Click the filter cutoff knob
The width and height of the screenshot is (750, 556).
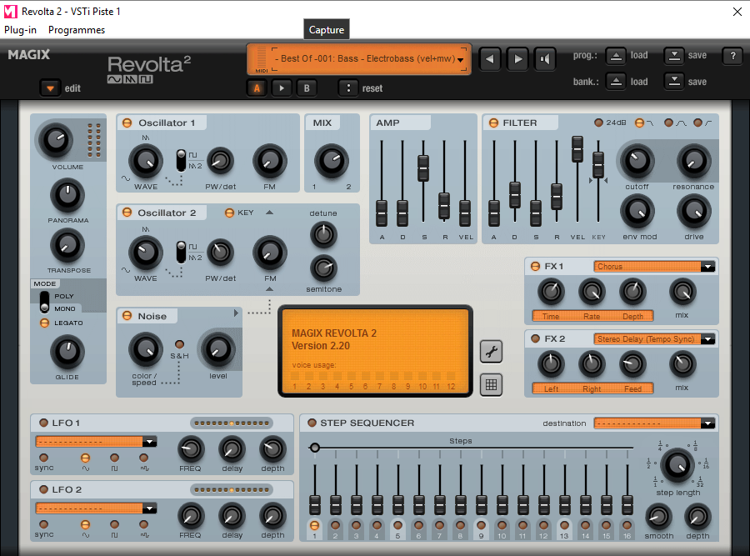637,161
